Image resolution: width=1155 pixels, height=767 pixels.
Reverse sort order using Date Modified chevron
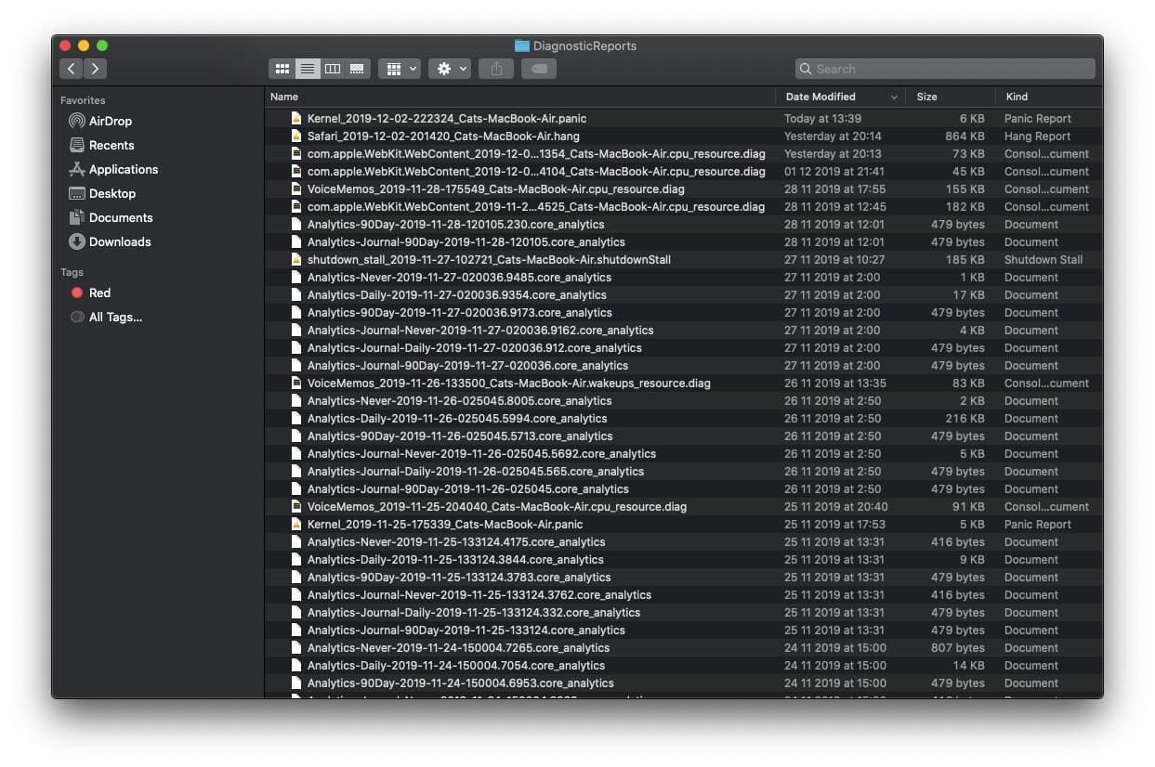point(895,97)
